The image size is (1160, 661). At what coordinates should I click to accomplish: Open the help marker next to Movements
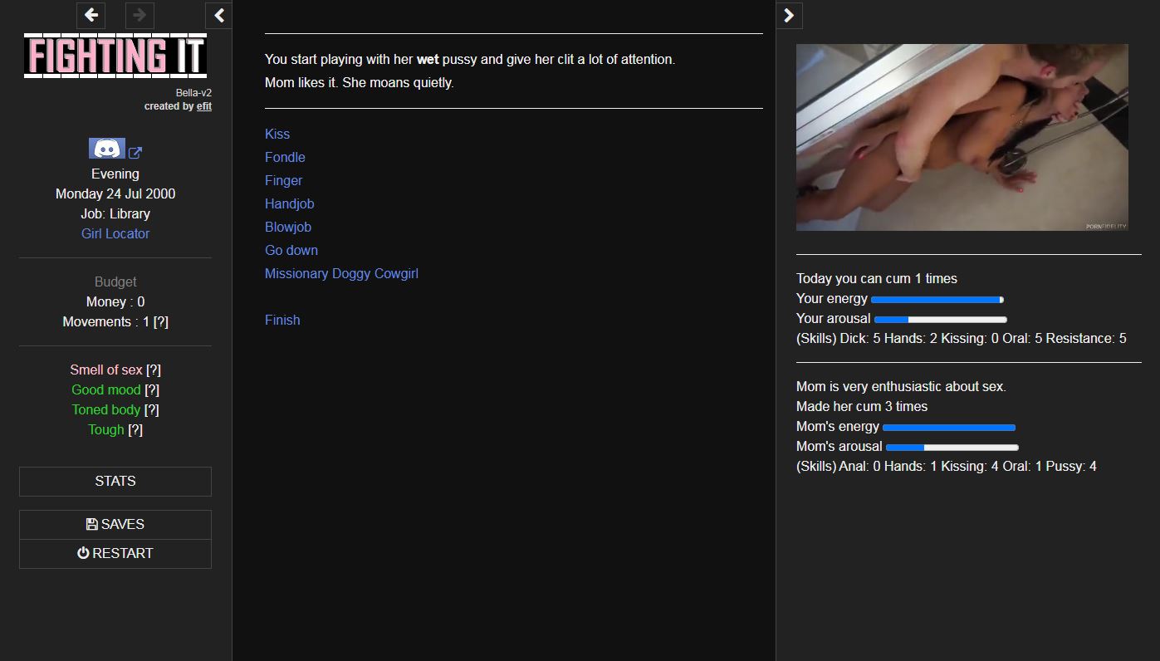(161, 321)
